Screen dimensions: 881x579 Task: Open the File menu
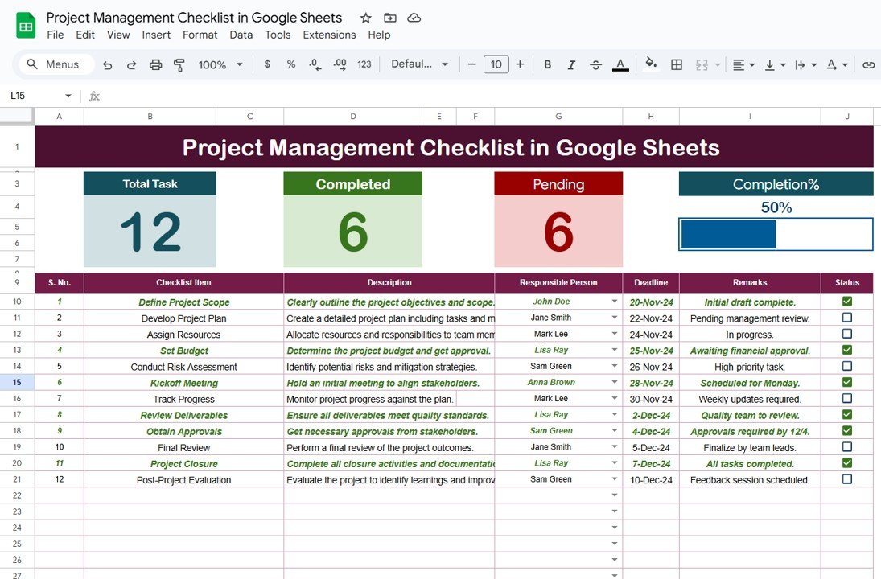pyautogui.click(x=55, y=35)
